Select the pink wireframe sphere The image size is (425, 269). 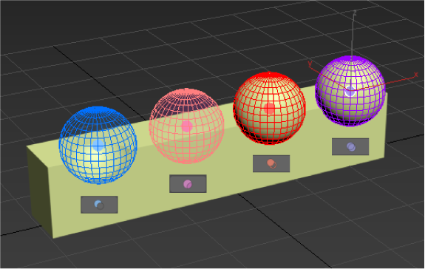click(186, 126)
